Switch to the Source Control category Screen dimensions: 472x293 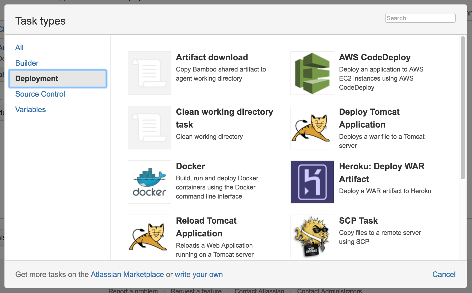40,94
